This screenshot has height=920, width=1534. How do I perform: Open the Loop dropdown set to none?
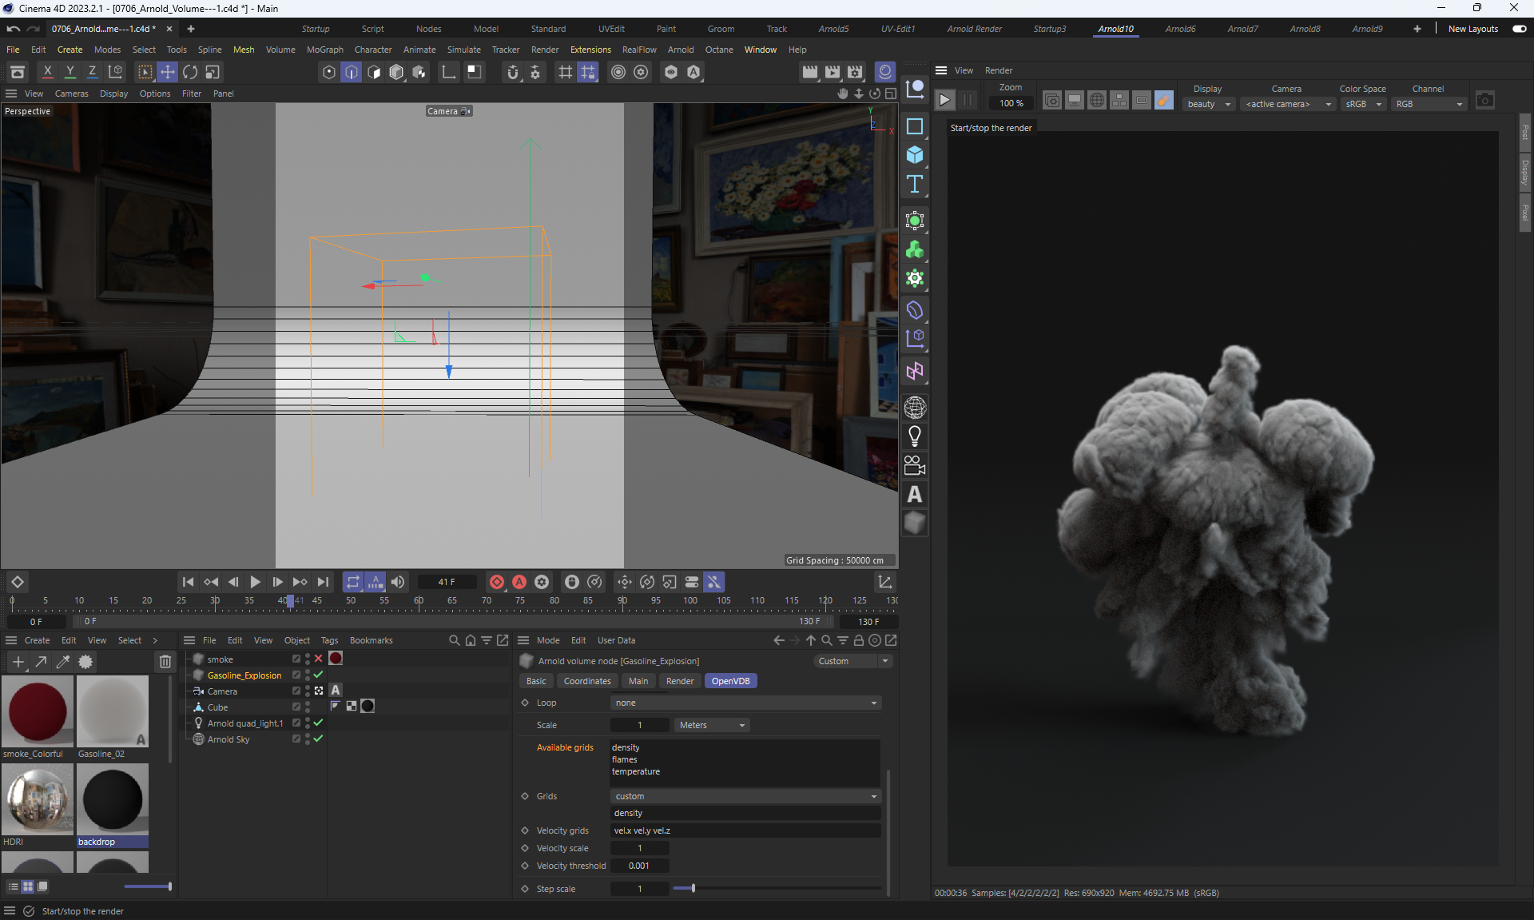[x=745, y=703]
